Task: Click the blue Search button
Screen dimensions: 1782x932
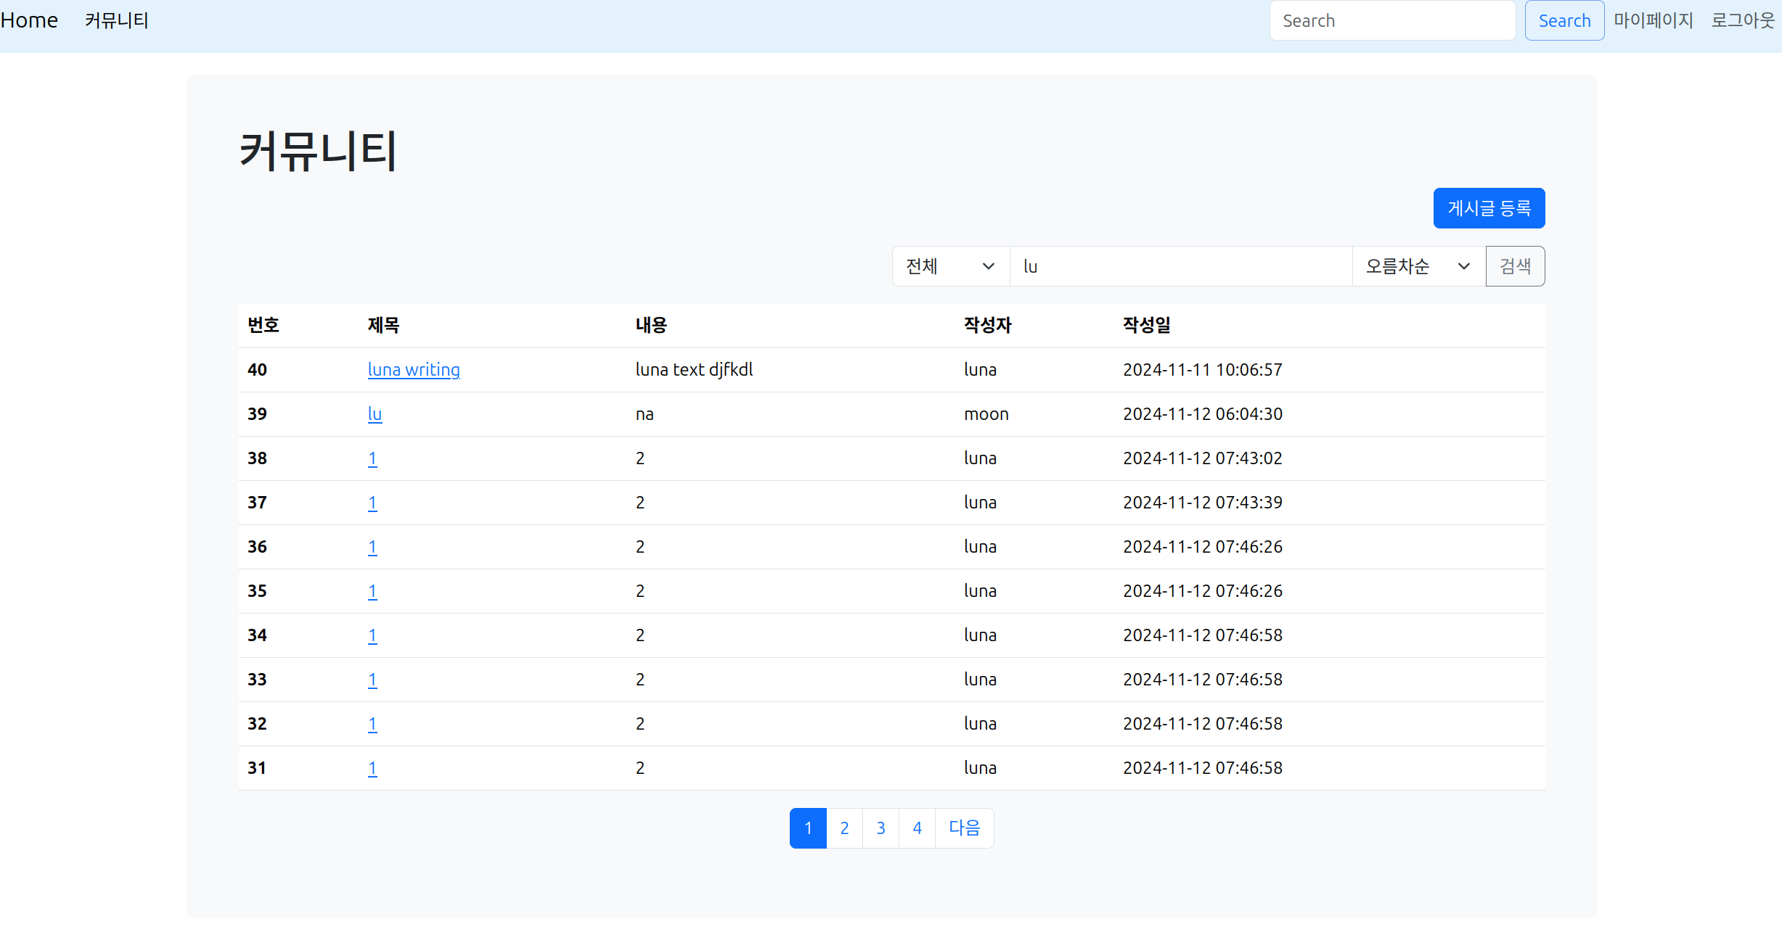Action: click(1564, 20)
